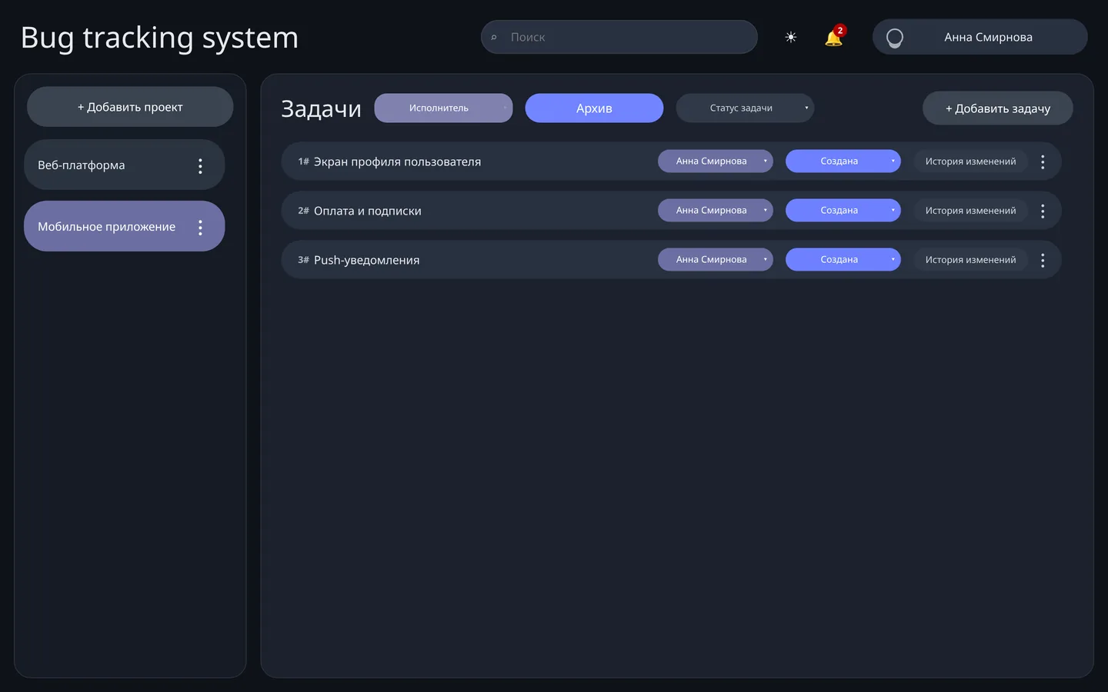
Task: Open task title Оплата и подписки
Action: click(368, 211)
